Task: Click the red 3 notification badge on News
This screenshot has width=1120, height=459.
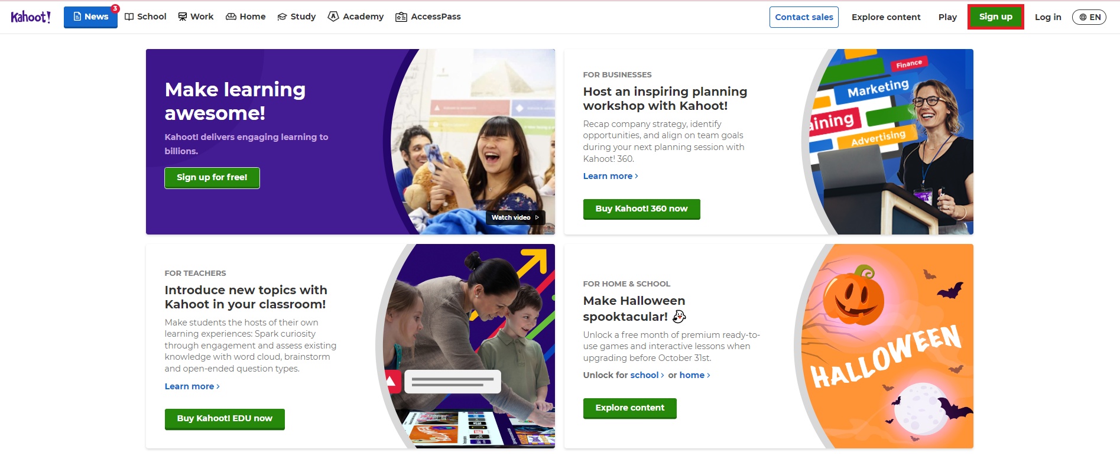Action: click(115, 8)
